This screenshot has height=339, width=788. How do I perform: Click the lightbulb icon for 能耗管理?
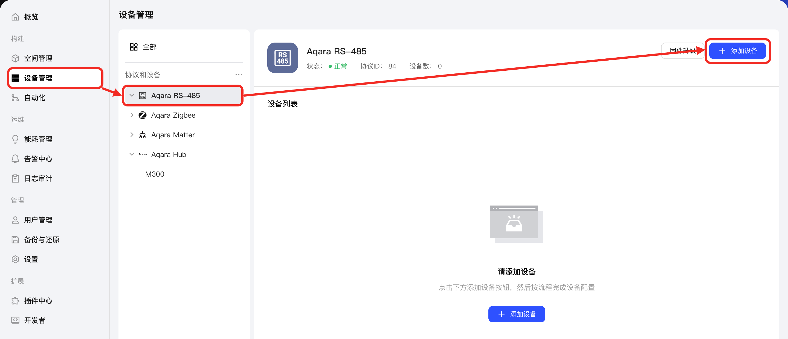[x=15, y=139]
